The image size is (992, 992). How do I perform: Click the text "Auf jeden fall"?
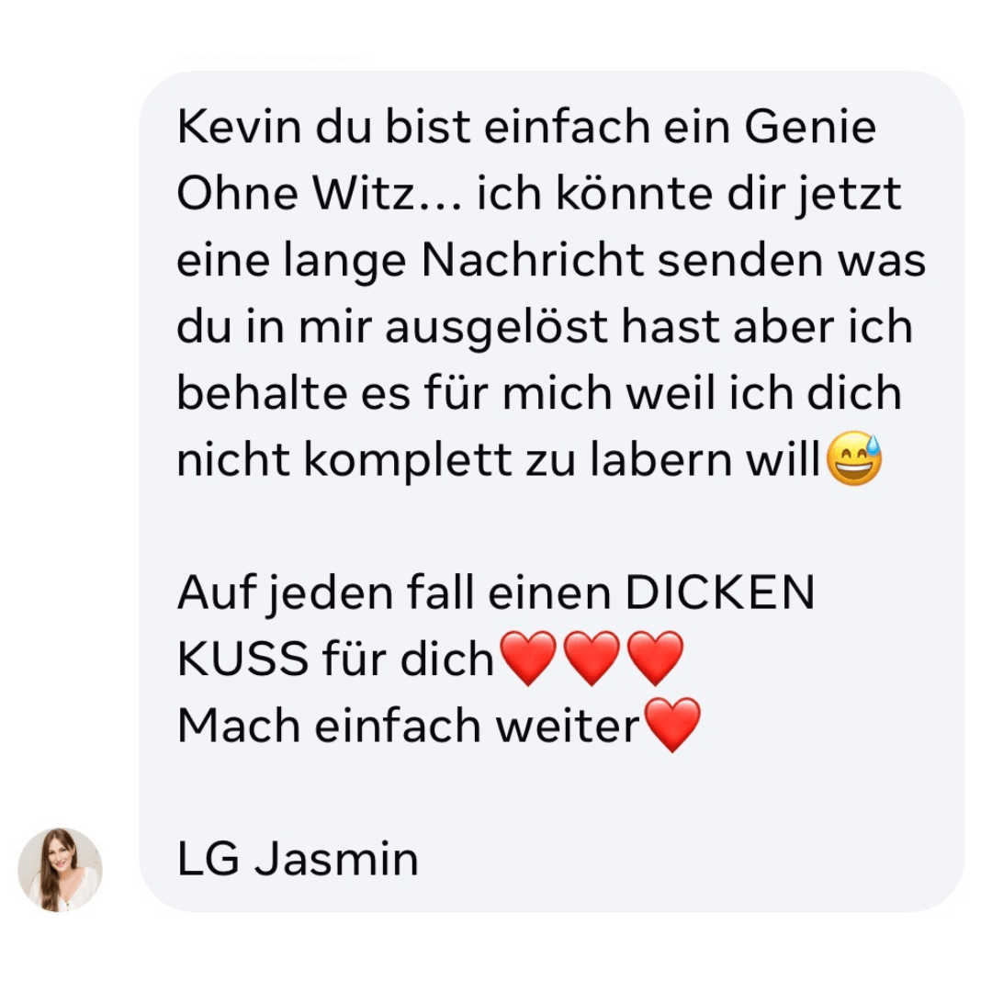pyautogui.click(x=326, y=594)
